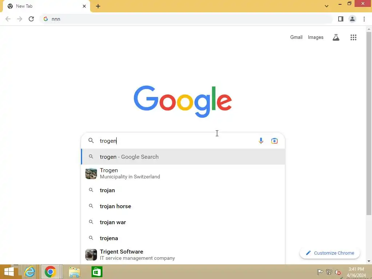Screen dimensions: 372x279
Task: Click the scrollbar up arrow
Action: pos(369,29)
